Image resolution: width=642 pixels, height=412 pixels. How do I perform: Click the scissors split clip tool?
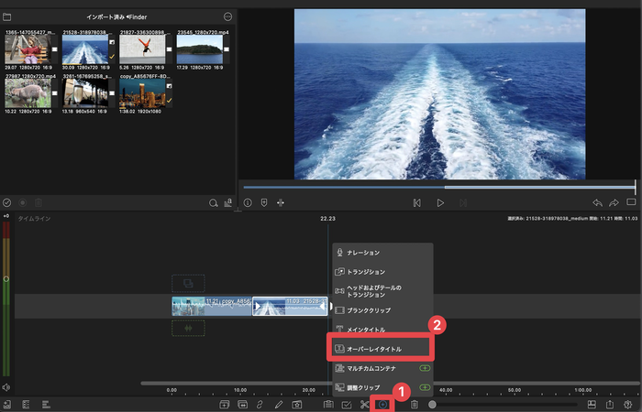point(364,404)
